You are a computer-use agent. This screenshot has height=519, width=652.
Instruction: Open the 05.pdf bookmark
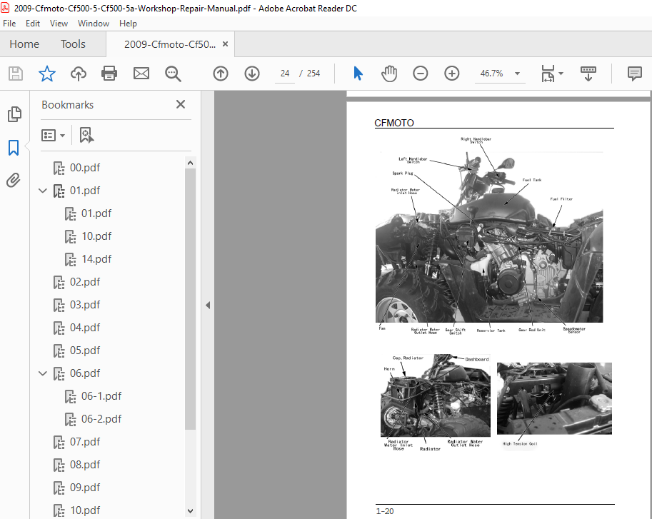point(85,351)
